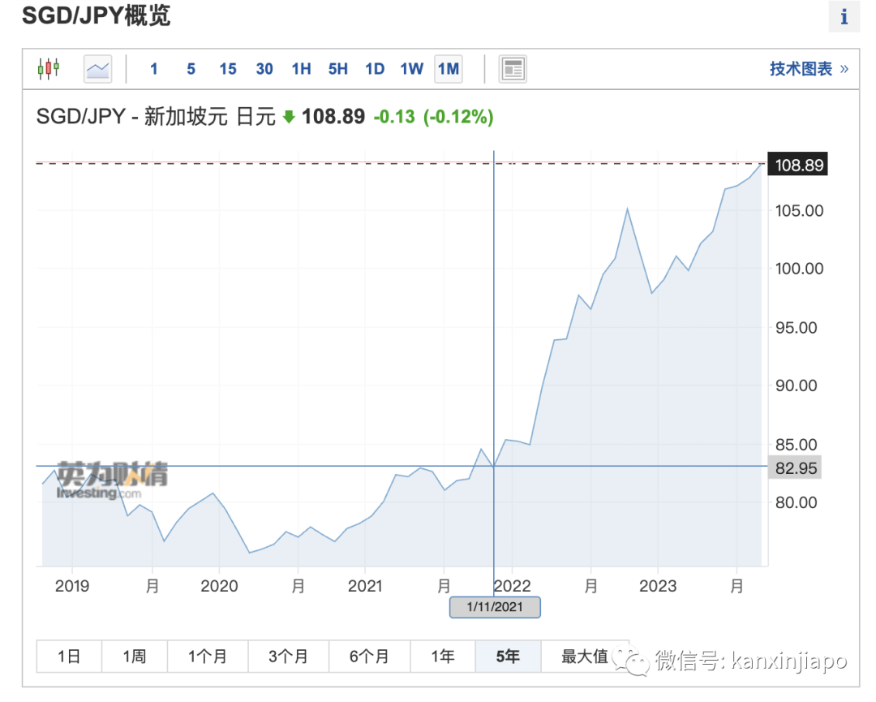Choose the 1周 time range
Viewport: 876px width, 702px height.
coord(135,657)
